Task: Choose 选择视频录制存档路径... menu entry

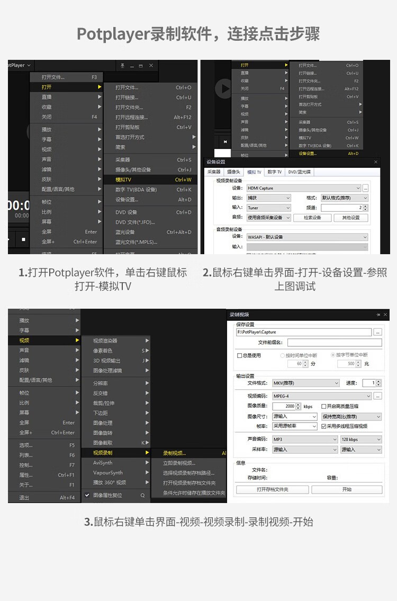Action: (x=190, y=473)
